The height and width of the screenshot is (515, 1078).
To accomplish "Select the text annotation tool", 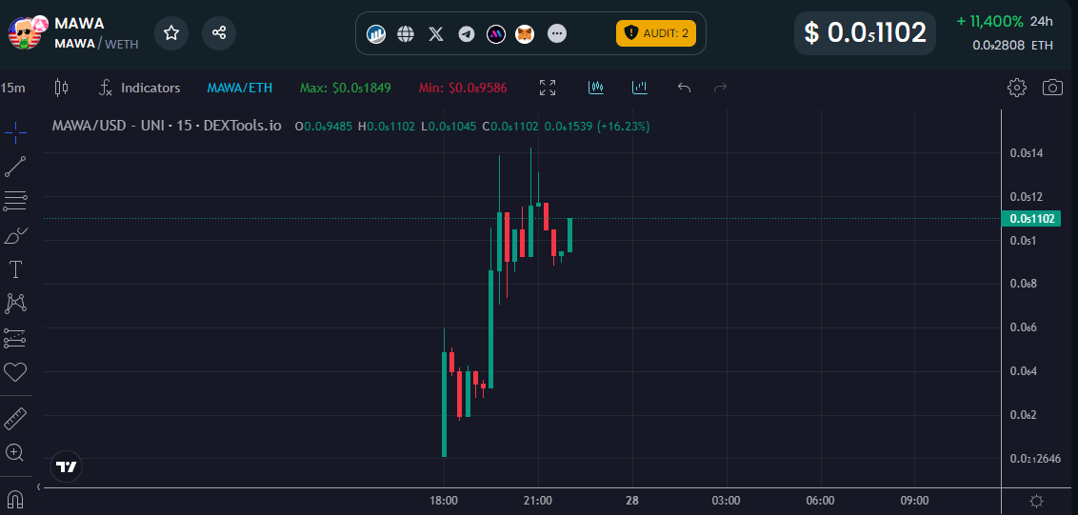I will click(x=15, y=269).
